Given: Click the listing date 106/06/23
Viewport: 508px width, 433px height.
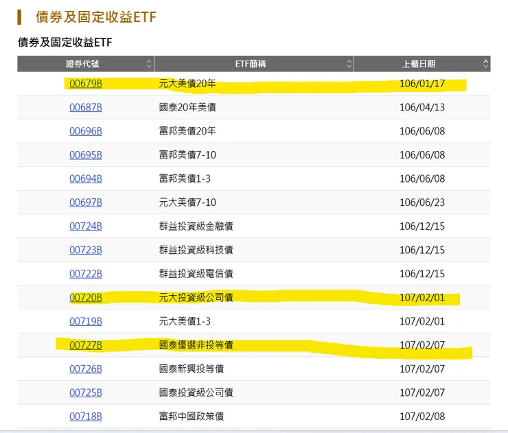Looking at the screenshot, I should coord(422,202).
